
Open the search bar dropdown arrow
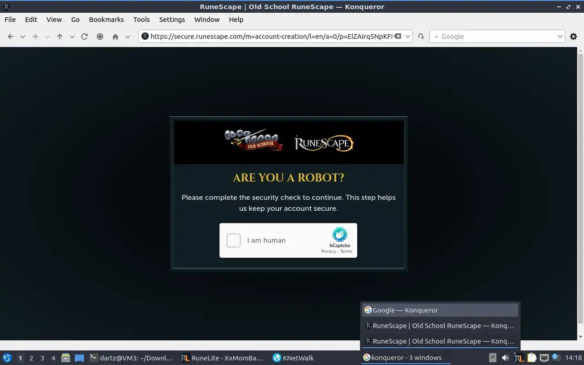(560, 36)
